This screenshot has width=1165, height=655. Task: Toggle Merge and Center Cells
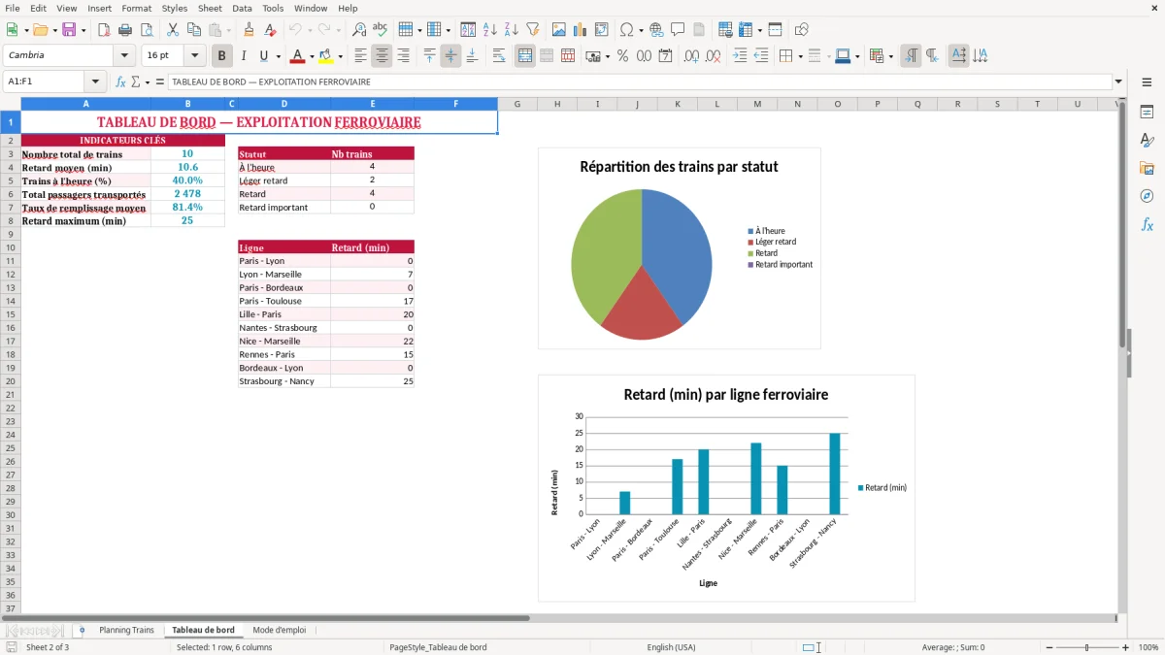525,56
